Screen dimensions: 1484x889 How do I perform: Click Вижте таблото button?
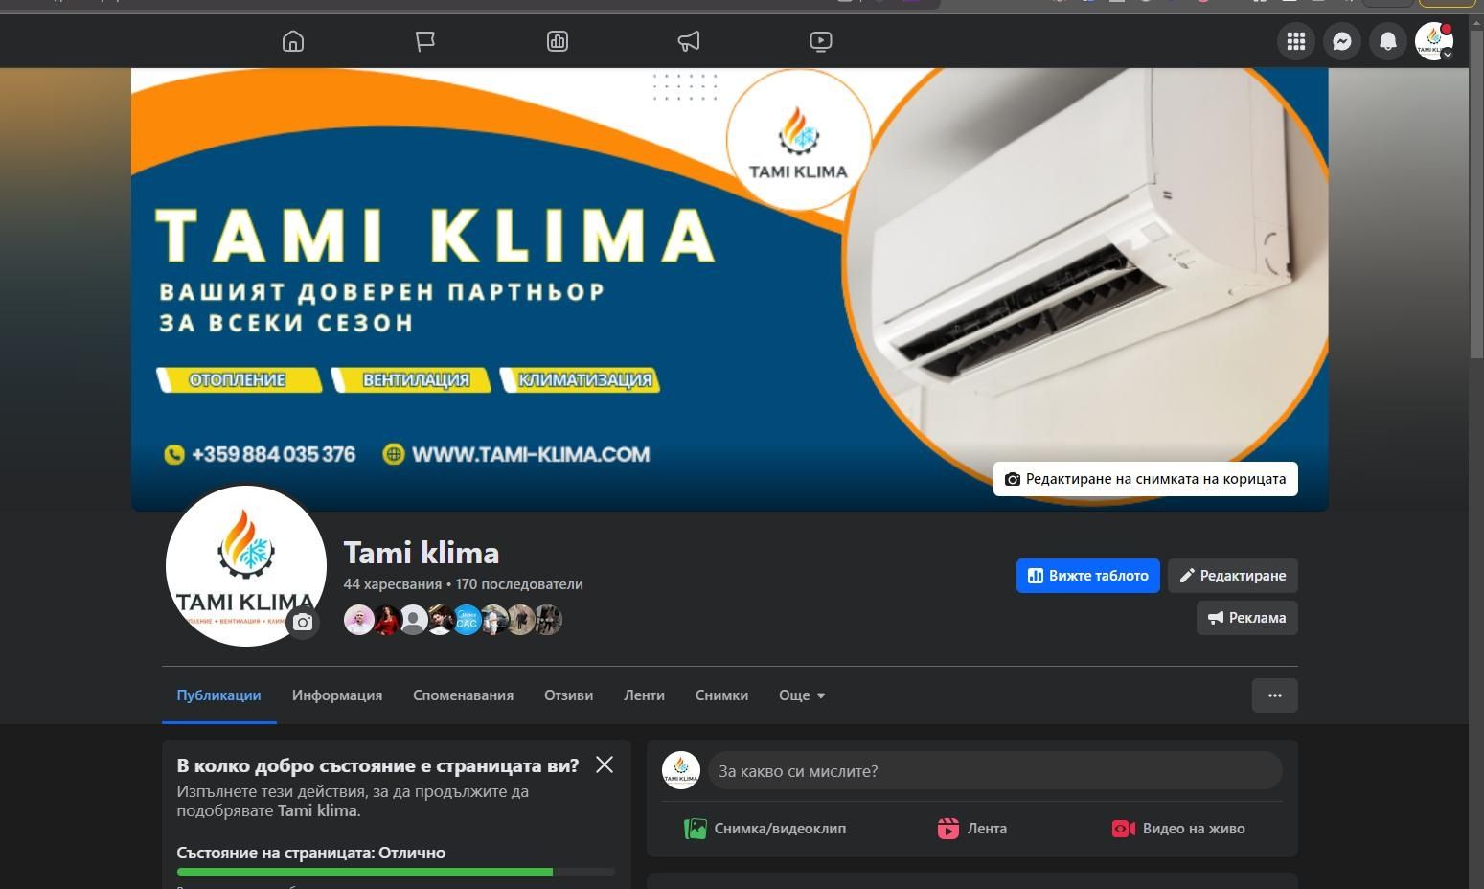click(x=1088, y=576)
